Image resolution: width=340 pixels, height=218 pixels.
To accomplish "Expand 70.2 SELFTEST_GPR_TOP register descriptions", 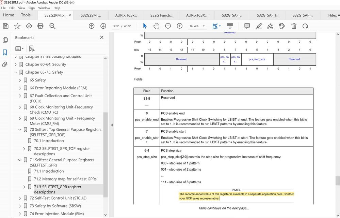I will (24, 149).
